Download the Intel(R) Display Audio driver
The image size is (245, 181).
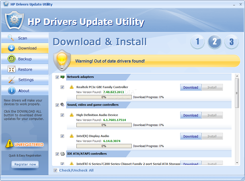pos(191,136)
